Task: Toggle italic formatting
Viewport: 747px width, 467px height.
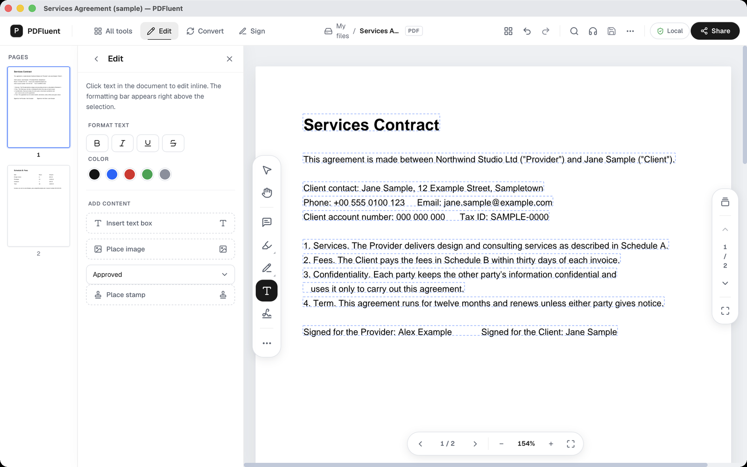Action: [x=122, y=143]
